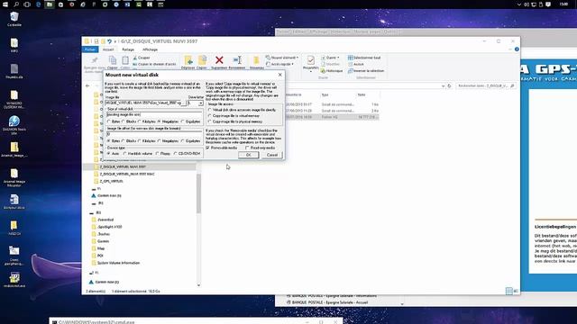Select the POI folder in tree

click(100, 256)
